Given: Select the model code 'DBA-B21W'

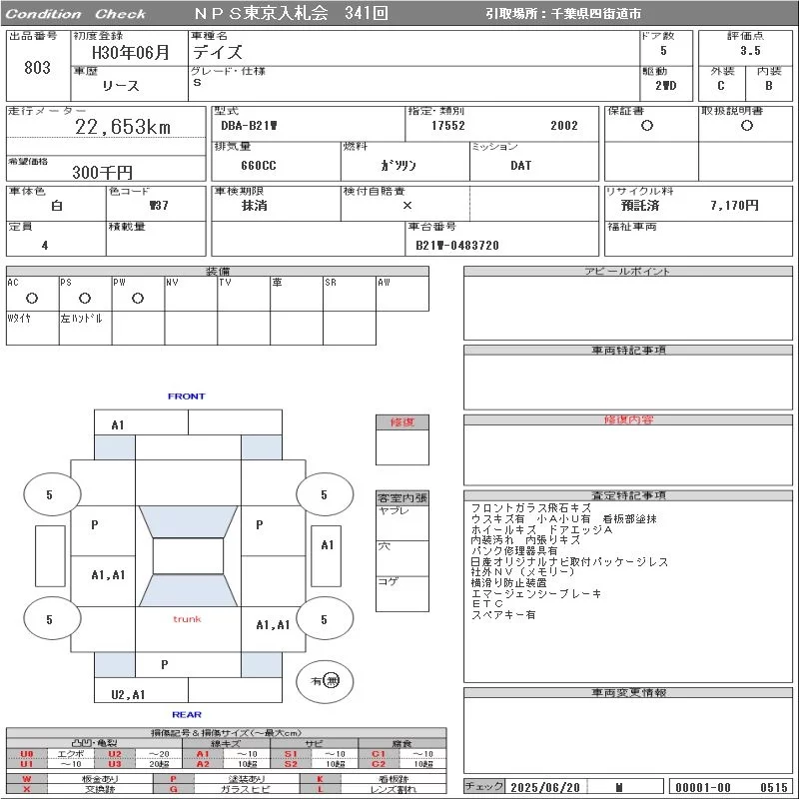Looking at the screenshot, I should click(x=249, y=126).
